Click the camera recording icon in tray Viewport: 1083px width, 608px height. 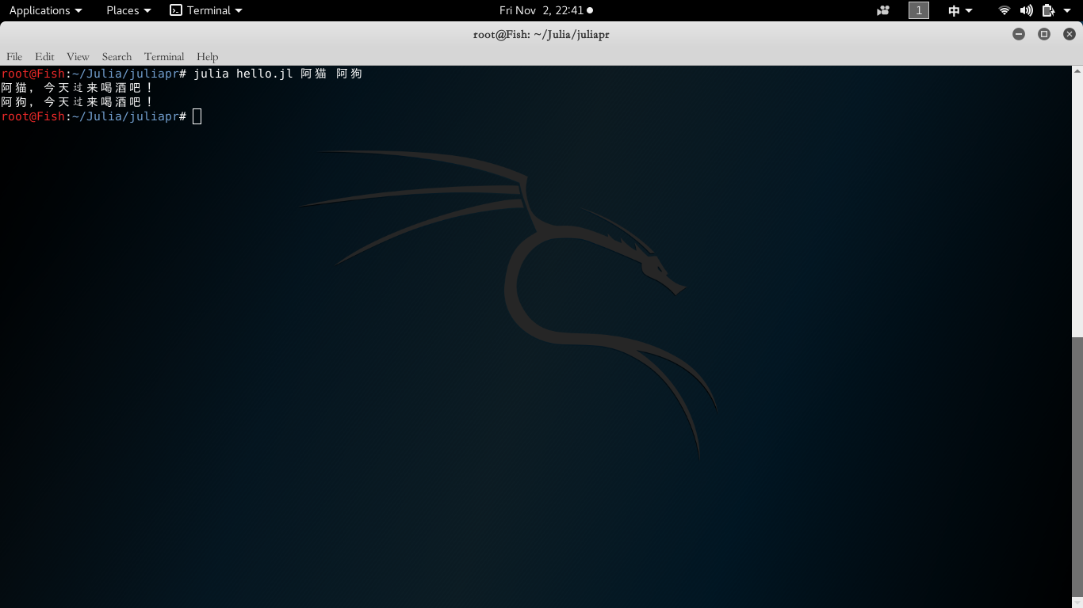pos(883,10)
